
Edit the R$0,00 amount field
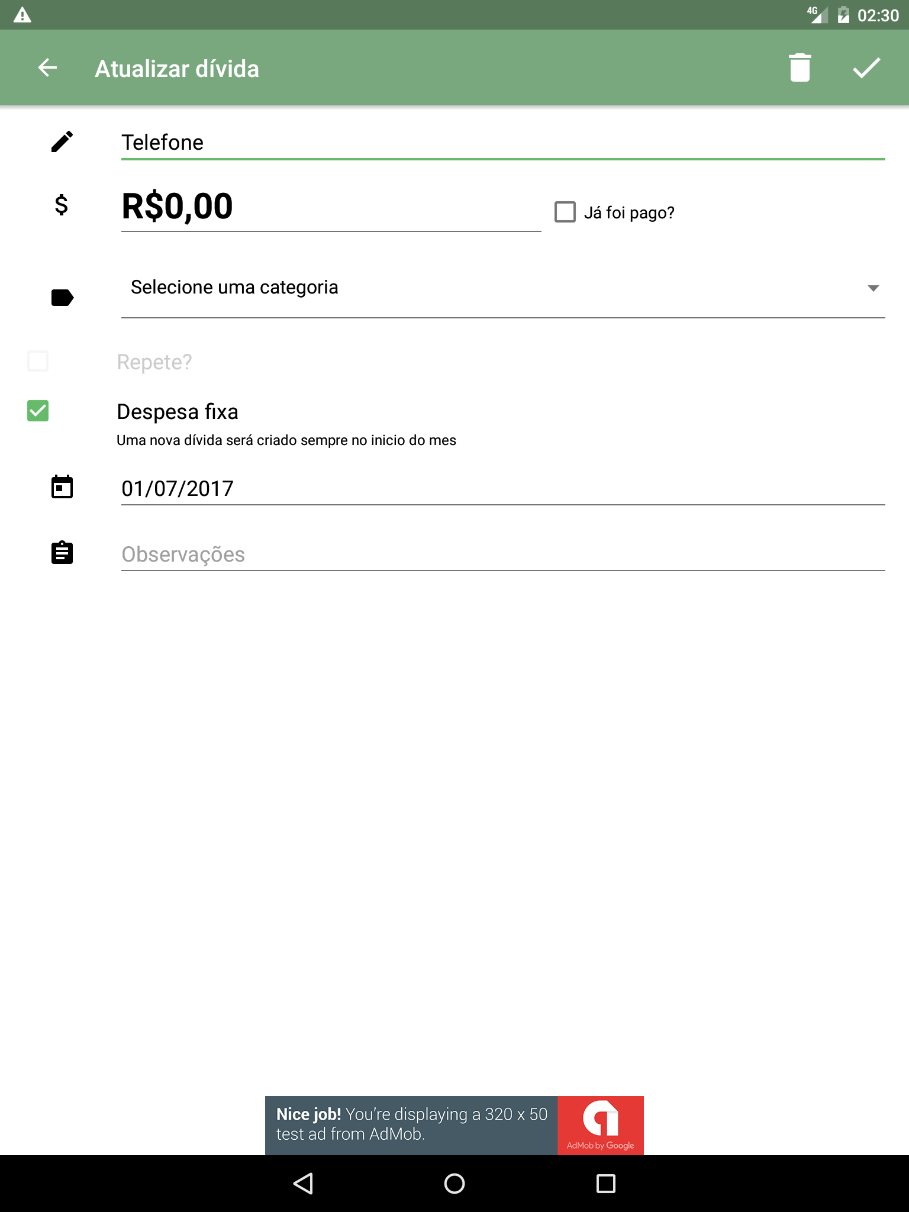330,207
